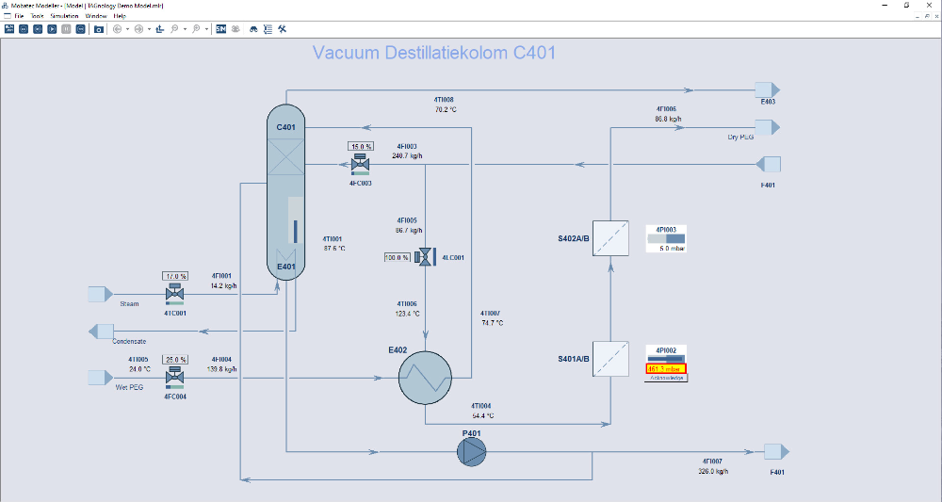Click the 4PI002 alarm value 461.3 mbar

click(x=666, y=368)
